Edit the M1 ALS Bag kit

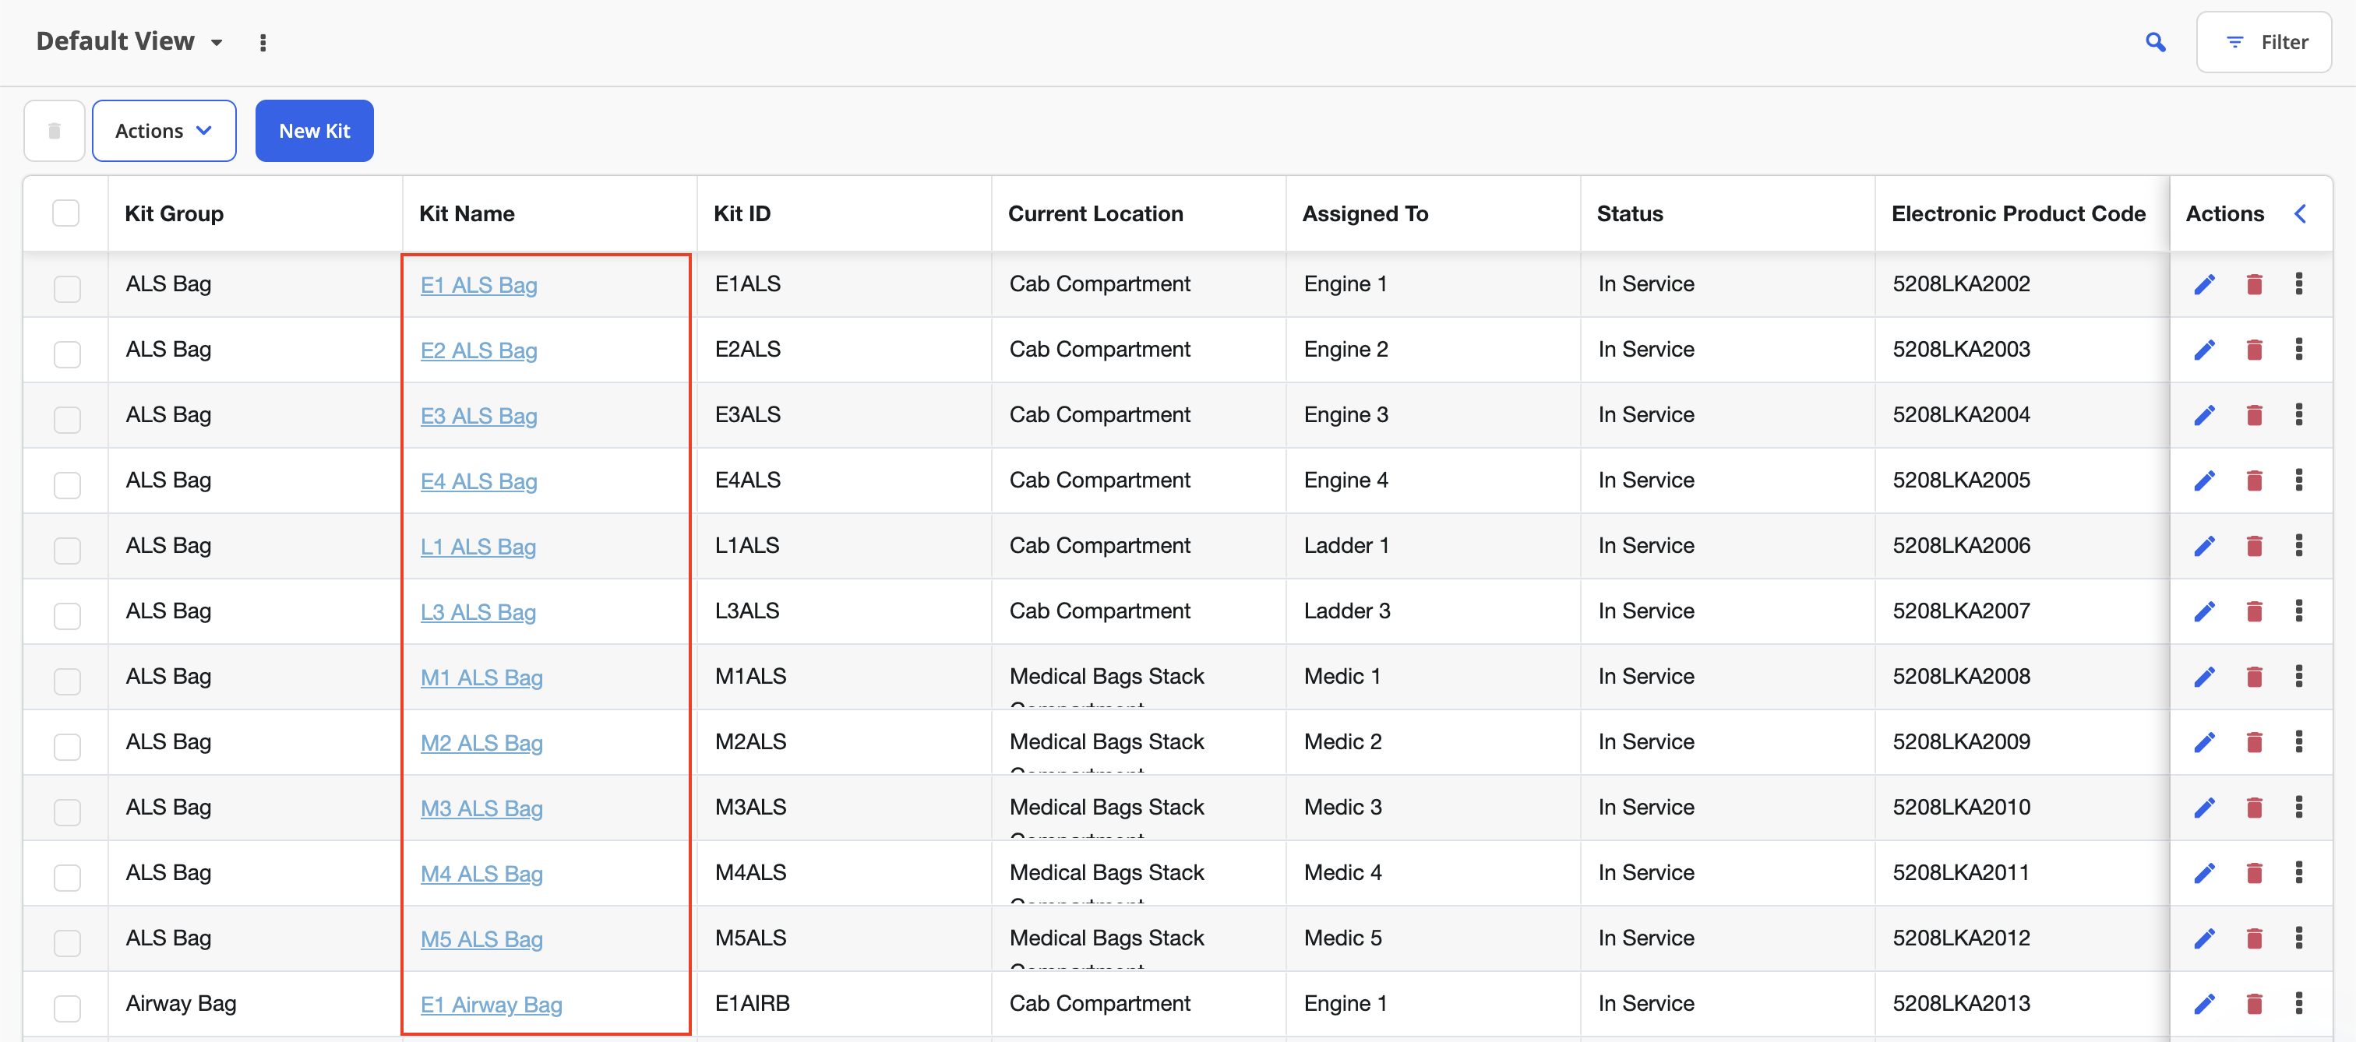coord(2204,677)
